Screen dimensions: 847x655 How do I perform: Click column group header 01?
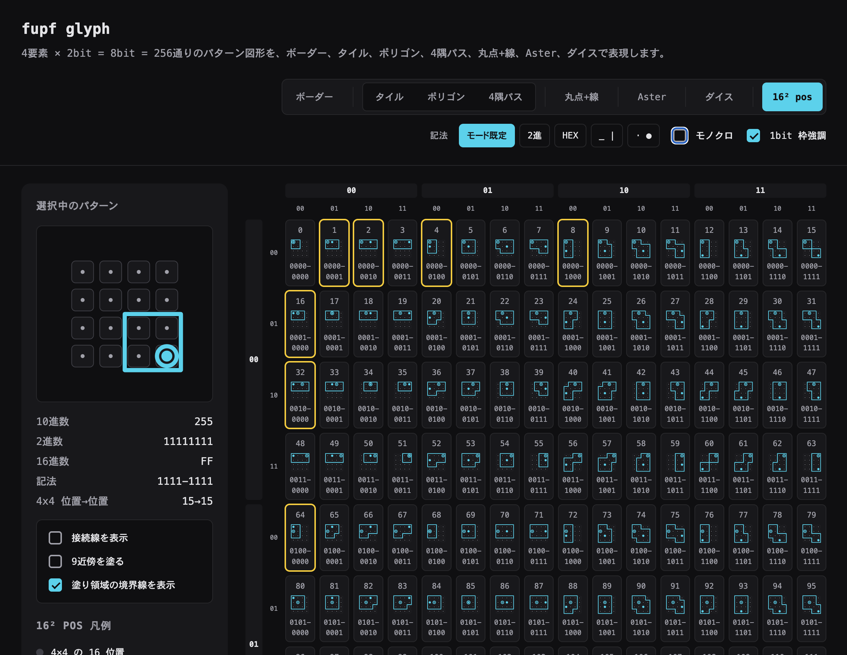[x=487, y=190]
